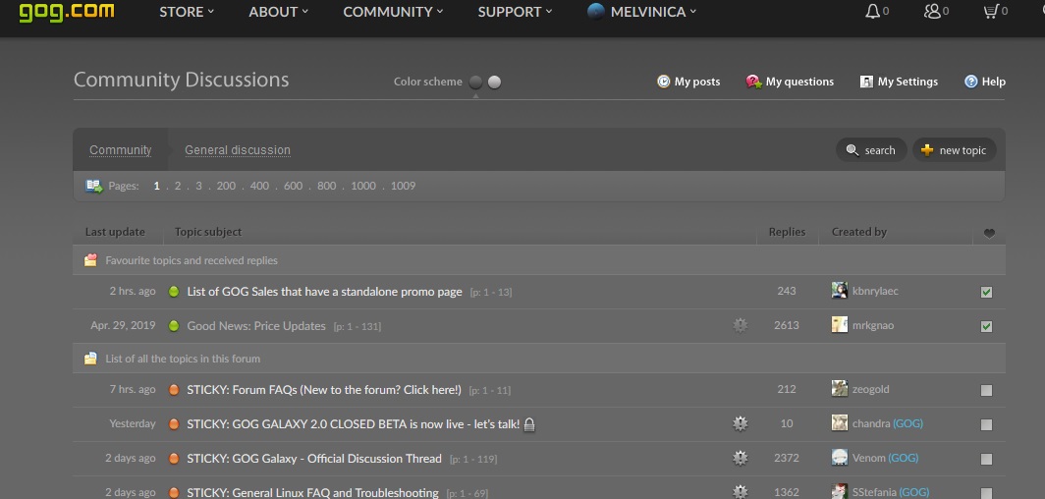Jump to last page 1009

pyautogui.click(x=404, y=186)
